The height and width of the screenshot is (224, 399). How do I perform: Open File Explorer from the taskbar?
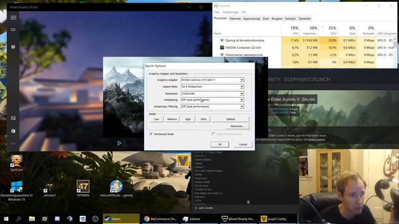point(32,218)
